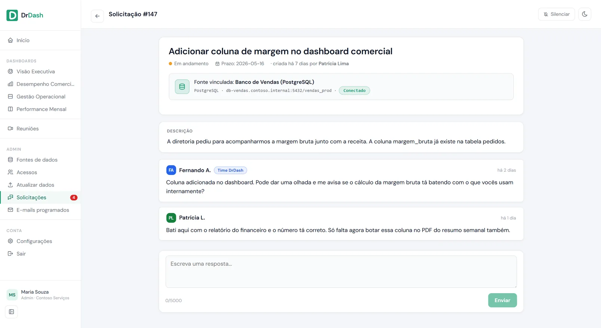Click the Prazo: 2026-05-16 deadline text

click(243, 64)
